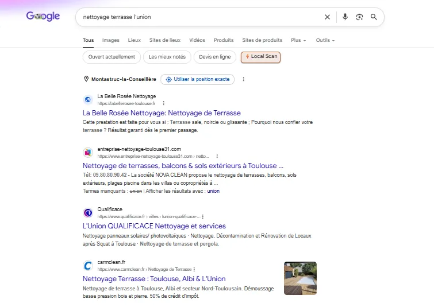Image resolution: width=434 pixels, height=307 pixels.
Task: Click the entreprise-nettoyage-toulouse31.com favicon
Action: coord(88,152)
